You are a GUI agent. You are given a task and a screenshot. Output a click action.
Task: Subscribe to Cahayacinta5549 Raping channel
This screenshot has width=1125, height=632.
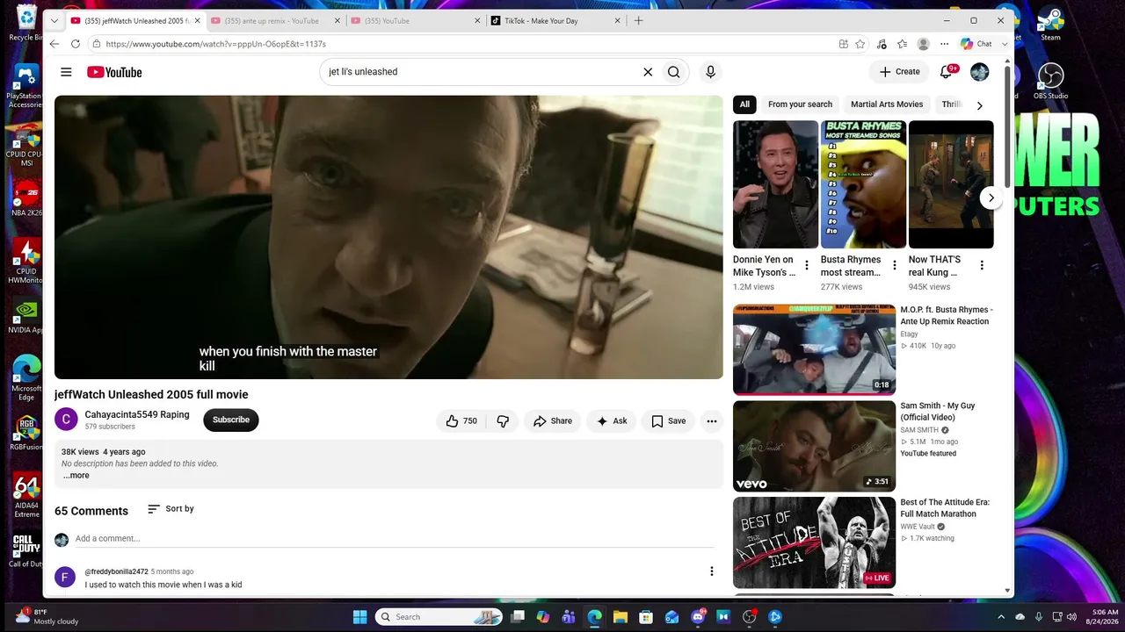click(x=231, y=420)
